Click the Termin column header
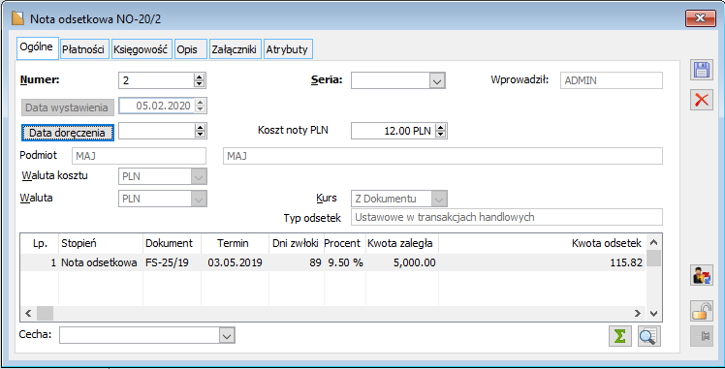 235,243
